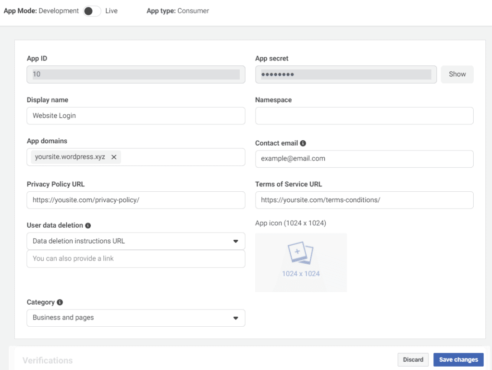Screen dimensions: 492x370
Task: Open the Data deletion instructions URL dropdown
Action: coord(135,241)
